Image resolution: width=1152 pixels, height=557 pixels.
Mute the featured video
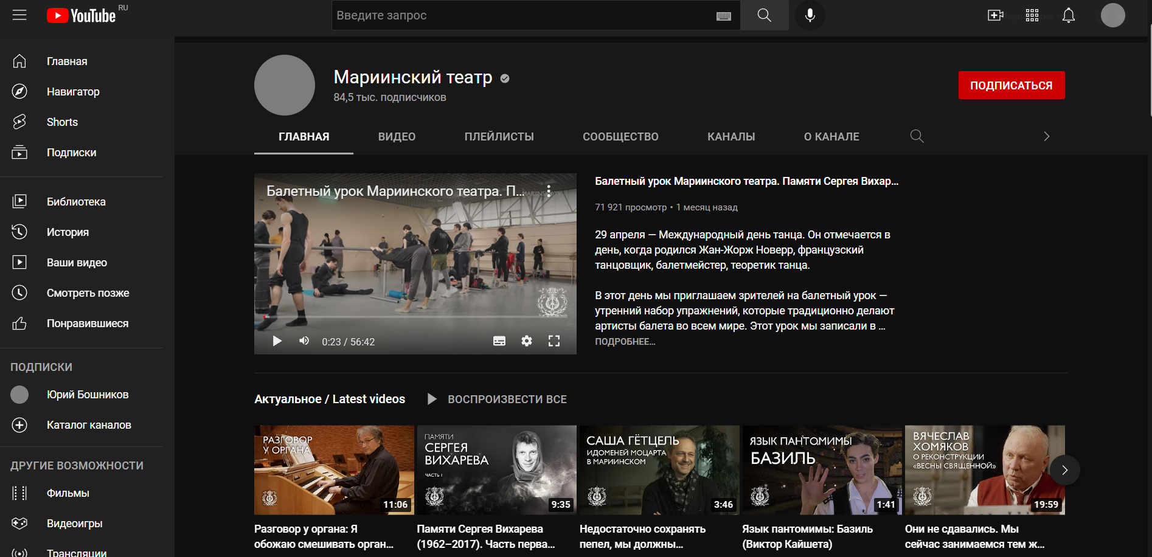[304, 341]
